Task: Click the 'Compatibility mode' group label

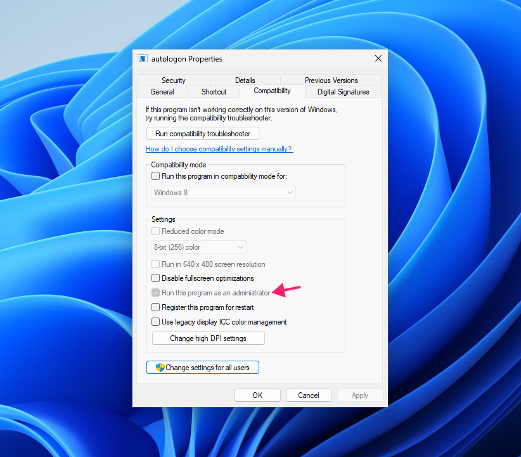Action: click(179, 165)
